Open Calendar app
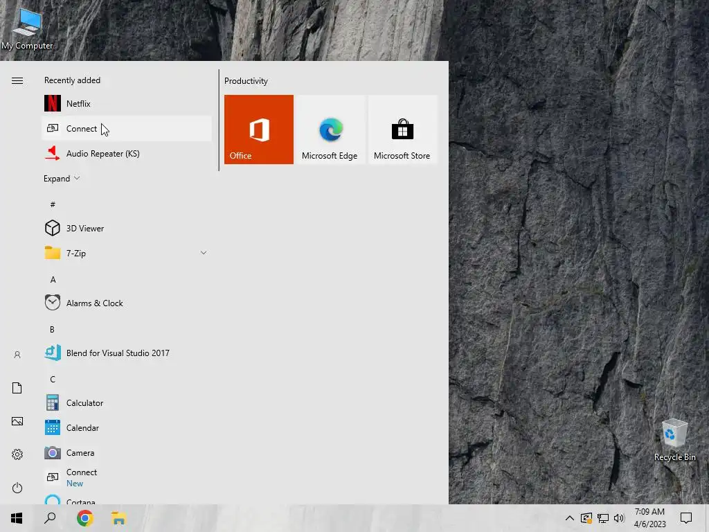 127,427
